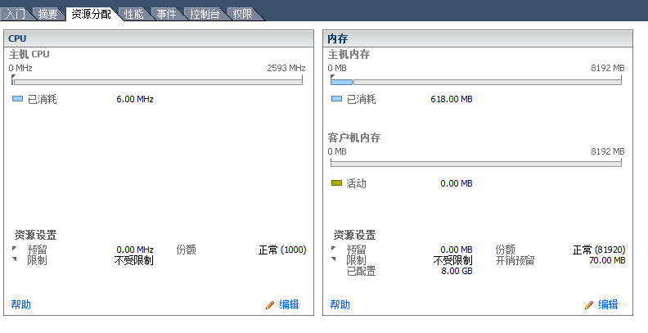Image resolution: width=648 pixels, height=333 pixels.
Task: Click the 内存 预留 marker icon
Action: click(x=334, y=249)
